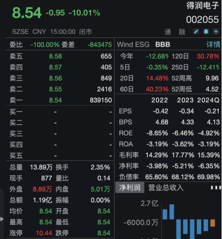222x239 pixels.
Task: Switch to 营业总收入 tab
Action: tap(166, 187)
